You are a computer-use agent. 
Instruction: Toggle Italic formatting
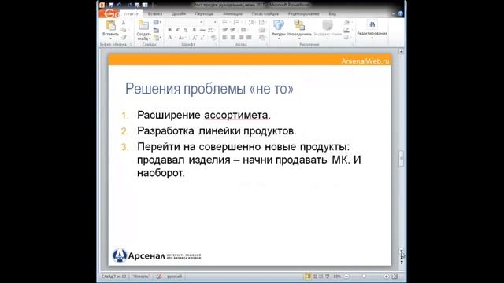tap(177, 30)
